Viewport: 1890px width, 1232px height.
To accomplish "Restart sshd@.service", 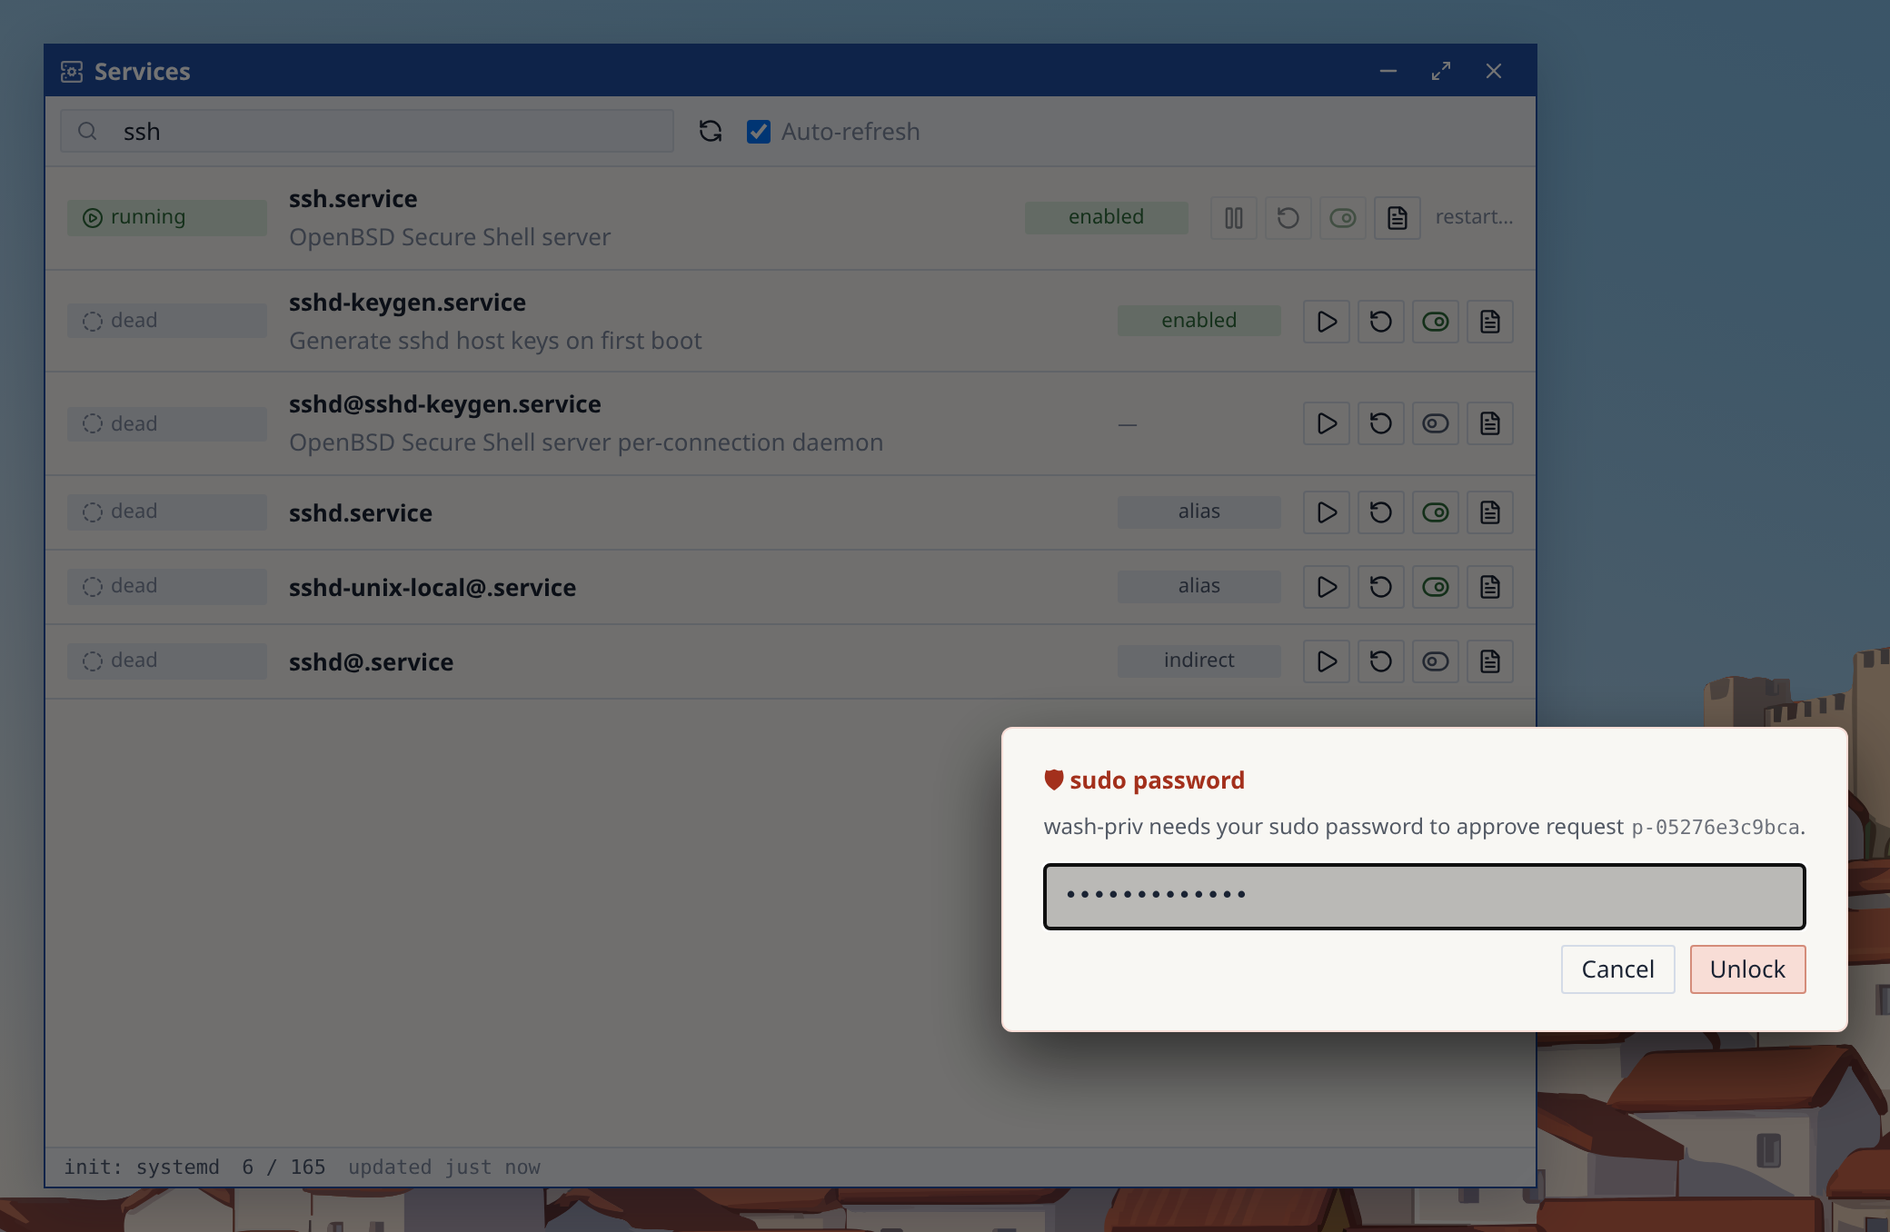I will (x=1381, y=661).
